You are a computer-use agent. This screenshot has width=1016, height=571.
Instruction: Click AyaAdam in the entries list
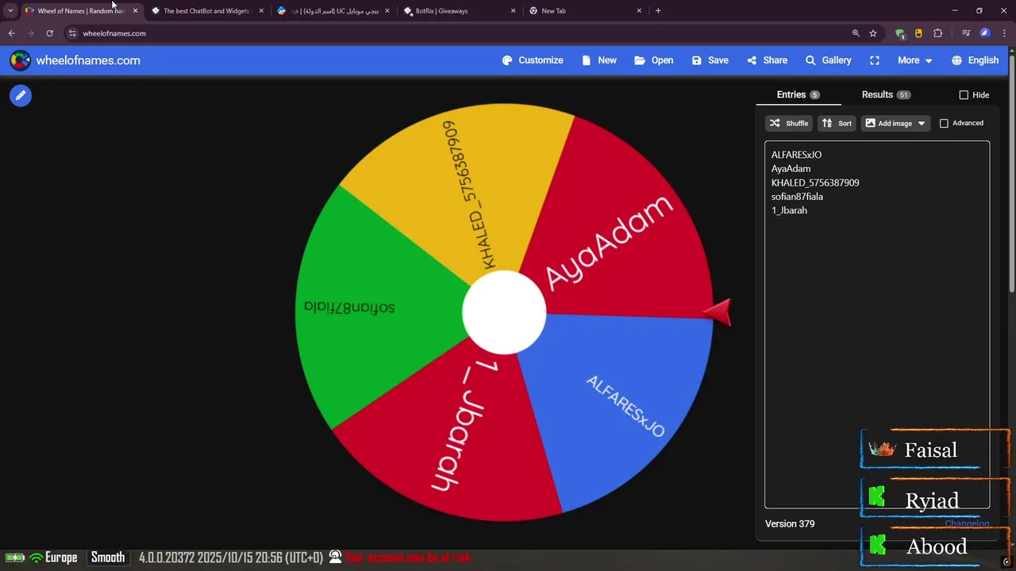pyautogui.click(x=791, y=169)
